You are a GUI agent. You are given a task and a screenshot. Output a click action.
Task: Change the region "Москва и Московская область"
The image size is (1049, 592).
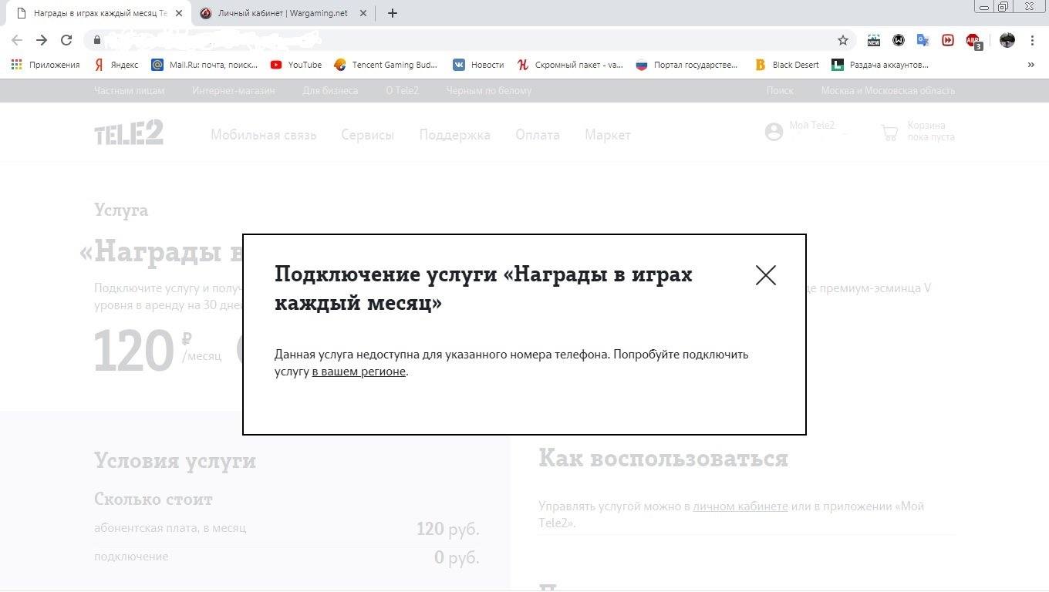[888, 90]
